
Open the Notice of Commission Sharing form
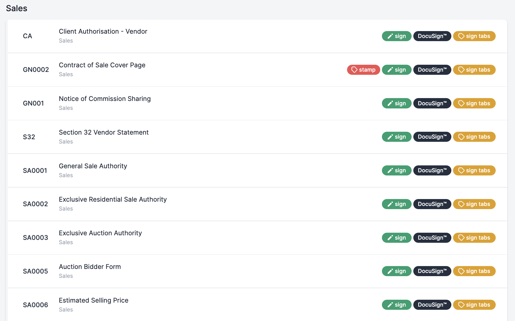coord(105,99)
